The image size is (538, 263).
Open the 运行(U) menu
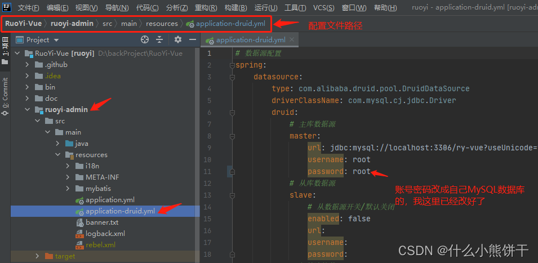pos(266,7)
